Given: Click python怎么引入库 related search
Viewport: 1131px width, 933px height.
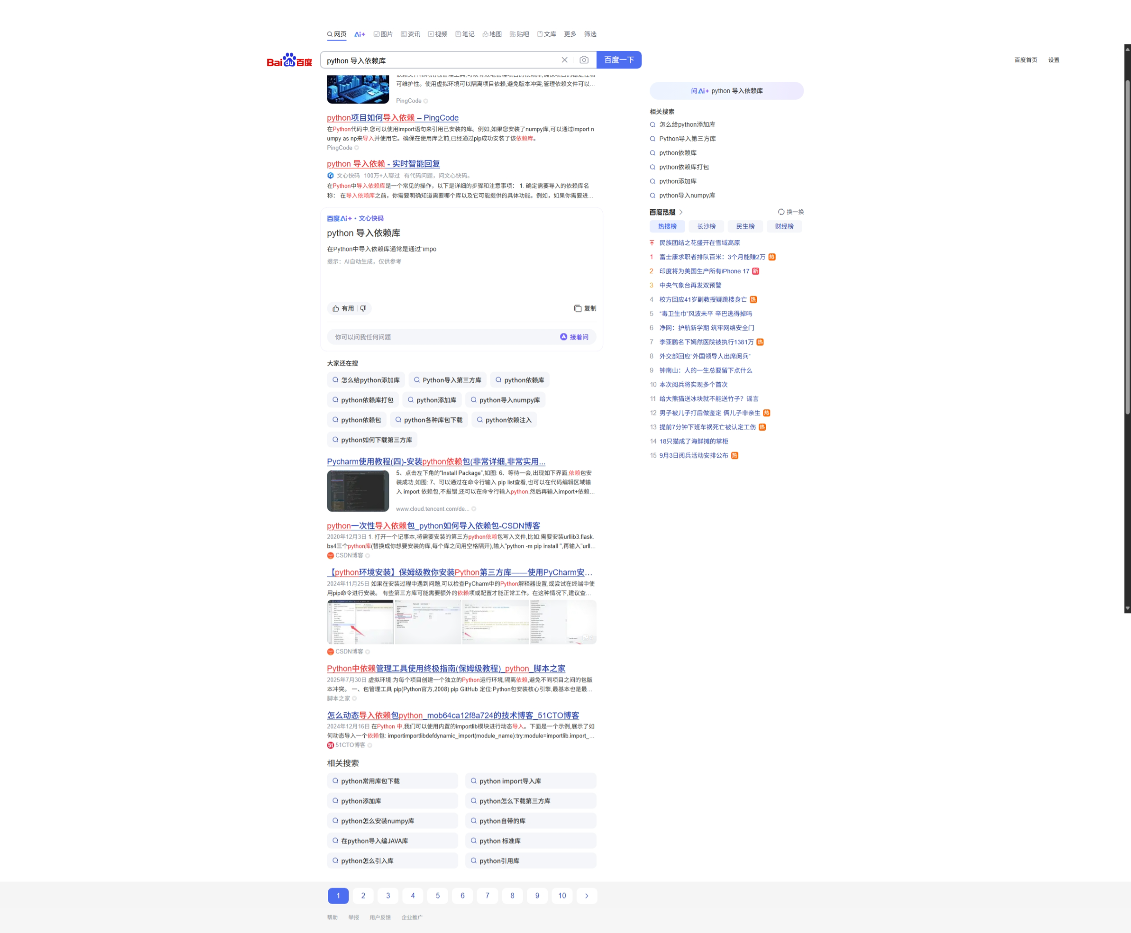Looking at the screenshot, I should pyautogui.click(x=393, y=860).
